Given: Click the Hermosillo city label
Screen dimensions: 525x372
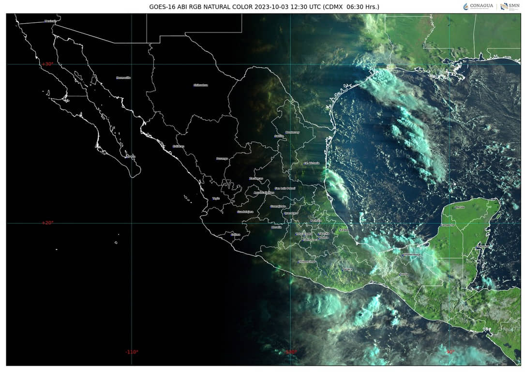Looking at the screenshot, I should 123,77.
